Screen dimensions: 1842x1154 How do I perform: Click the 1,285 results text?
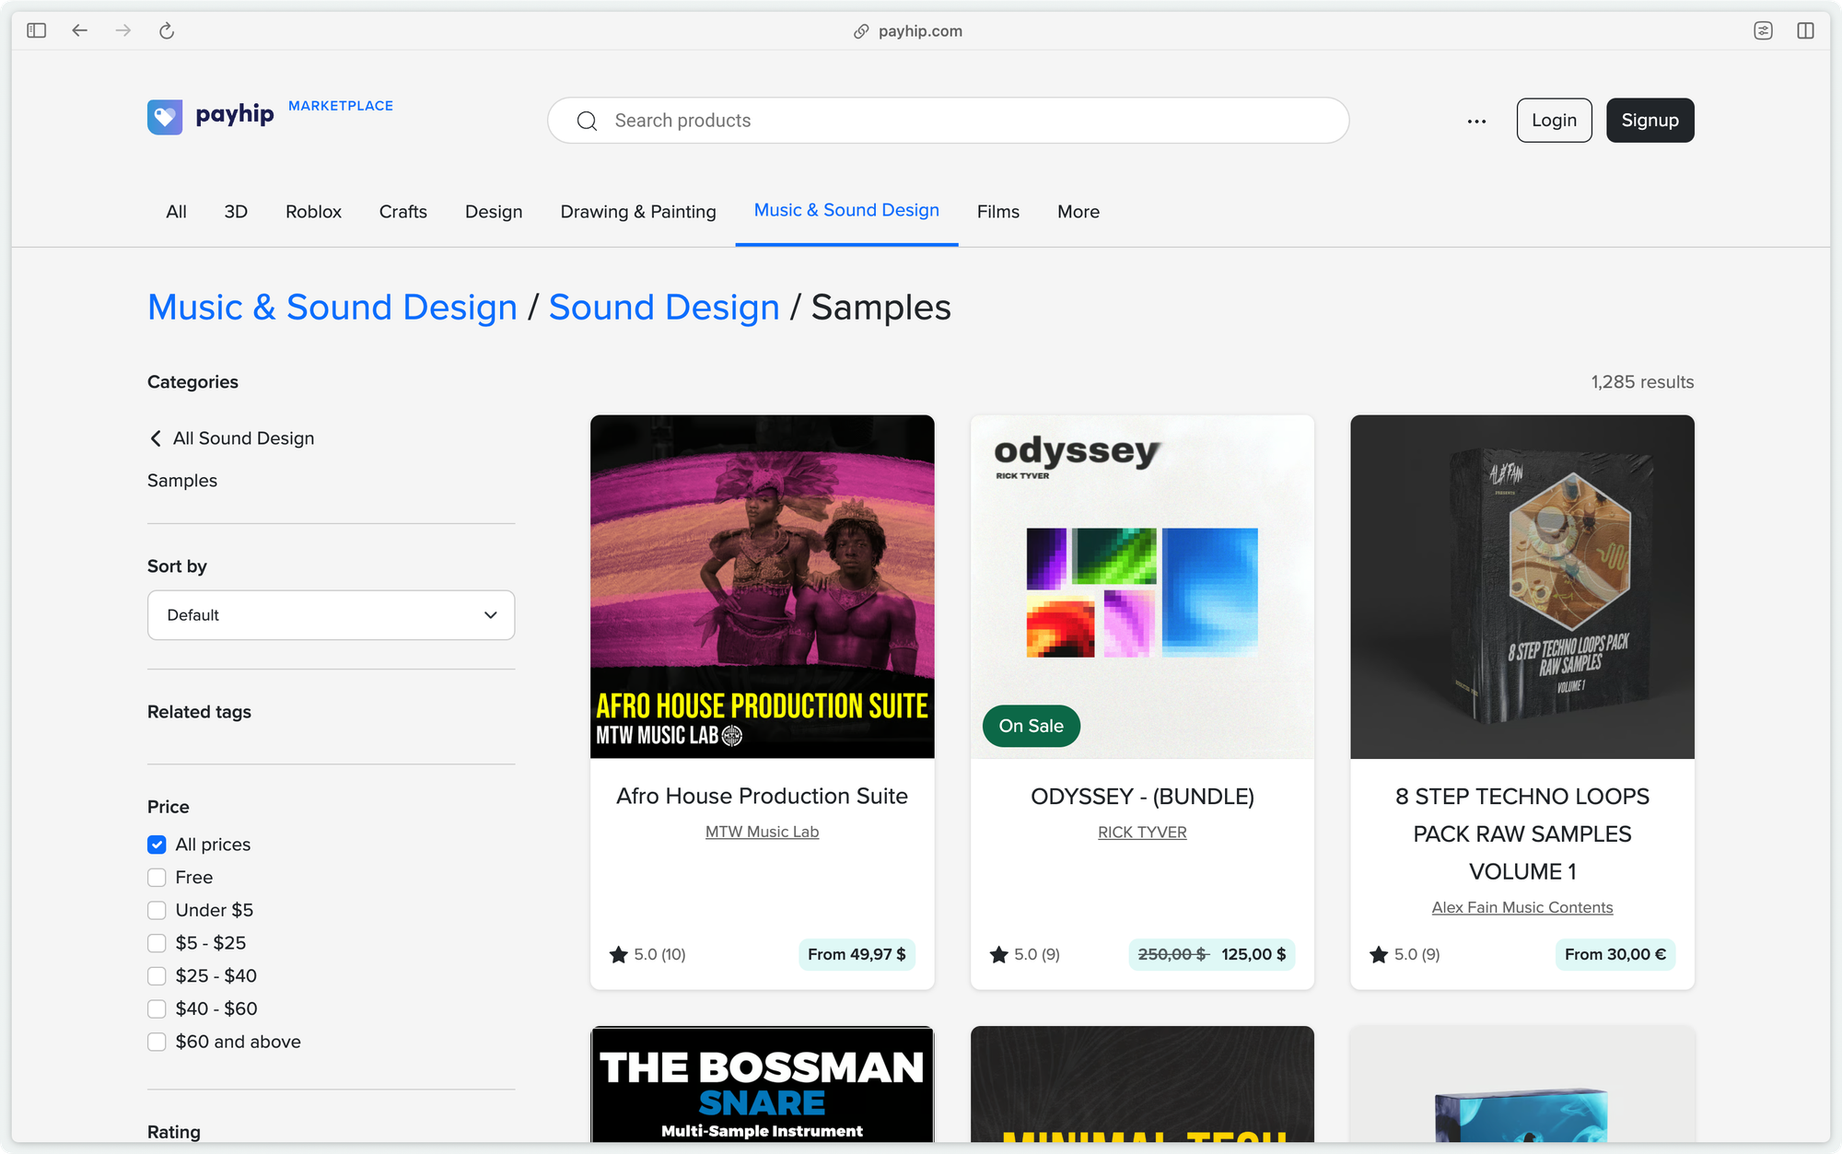click(x=1642, y=382)
